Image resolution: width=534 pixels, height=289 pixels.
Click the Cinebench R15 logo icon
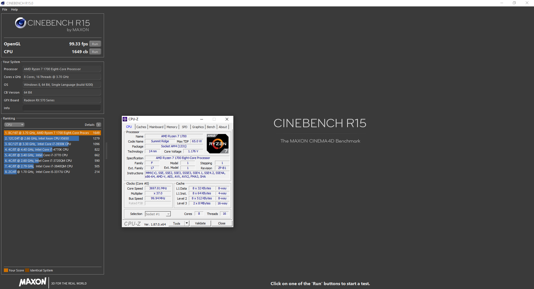pos(21,23)
